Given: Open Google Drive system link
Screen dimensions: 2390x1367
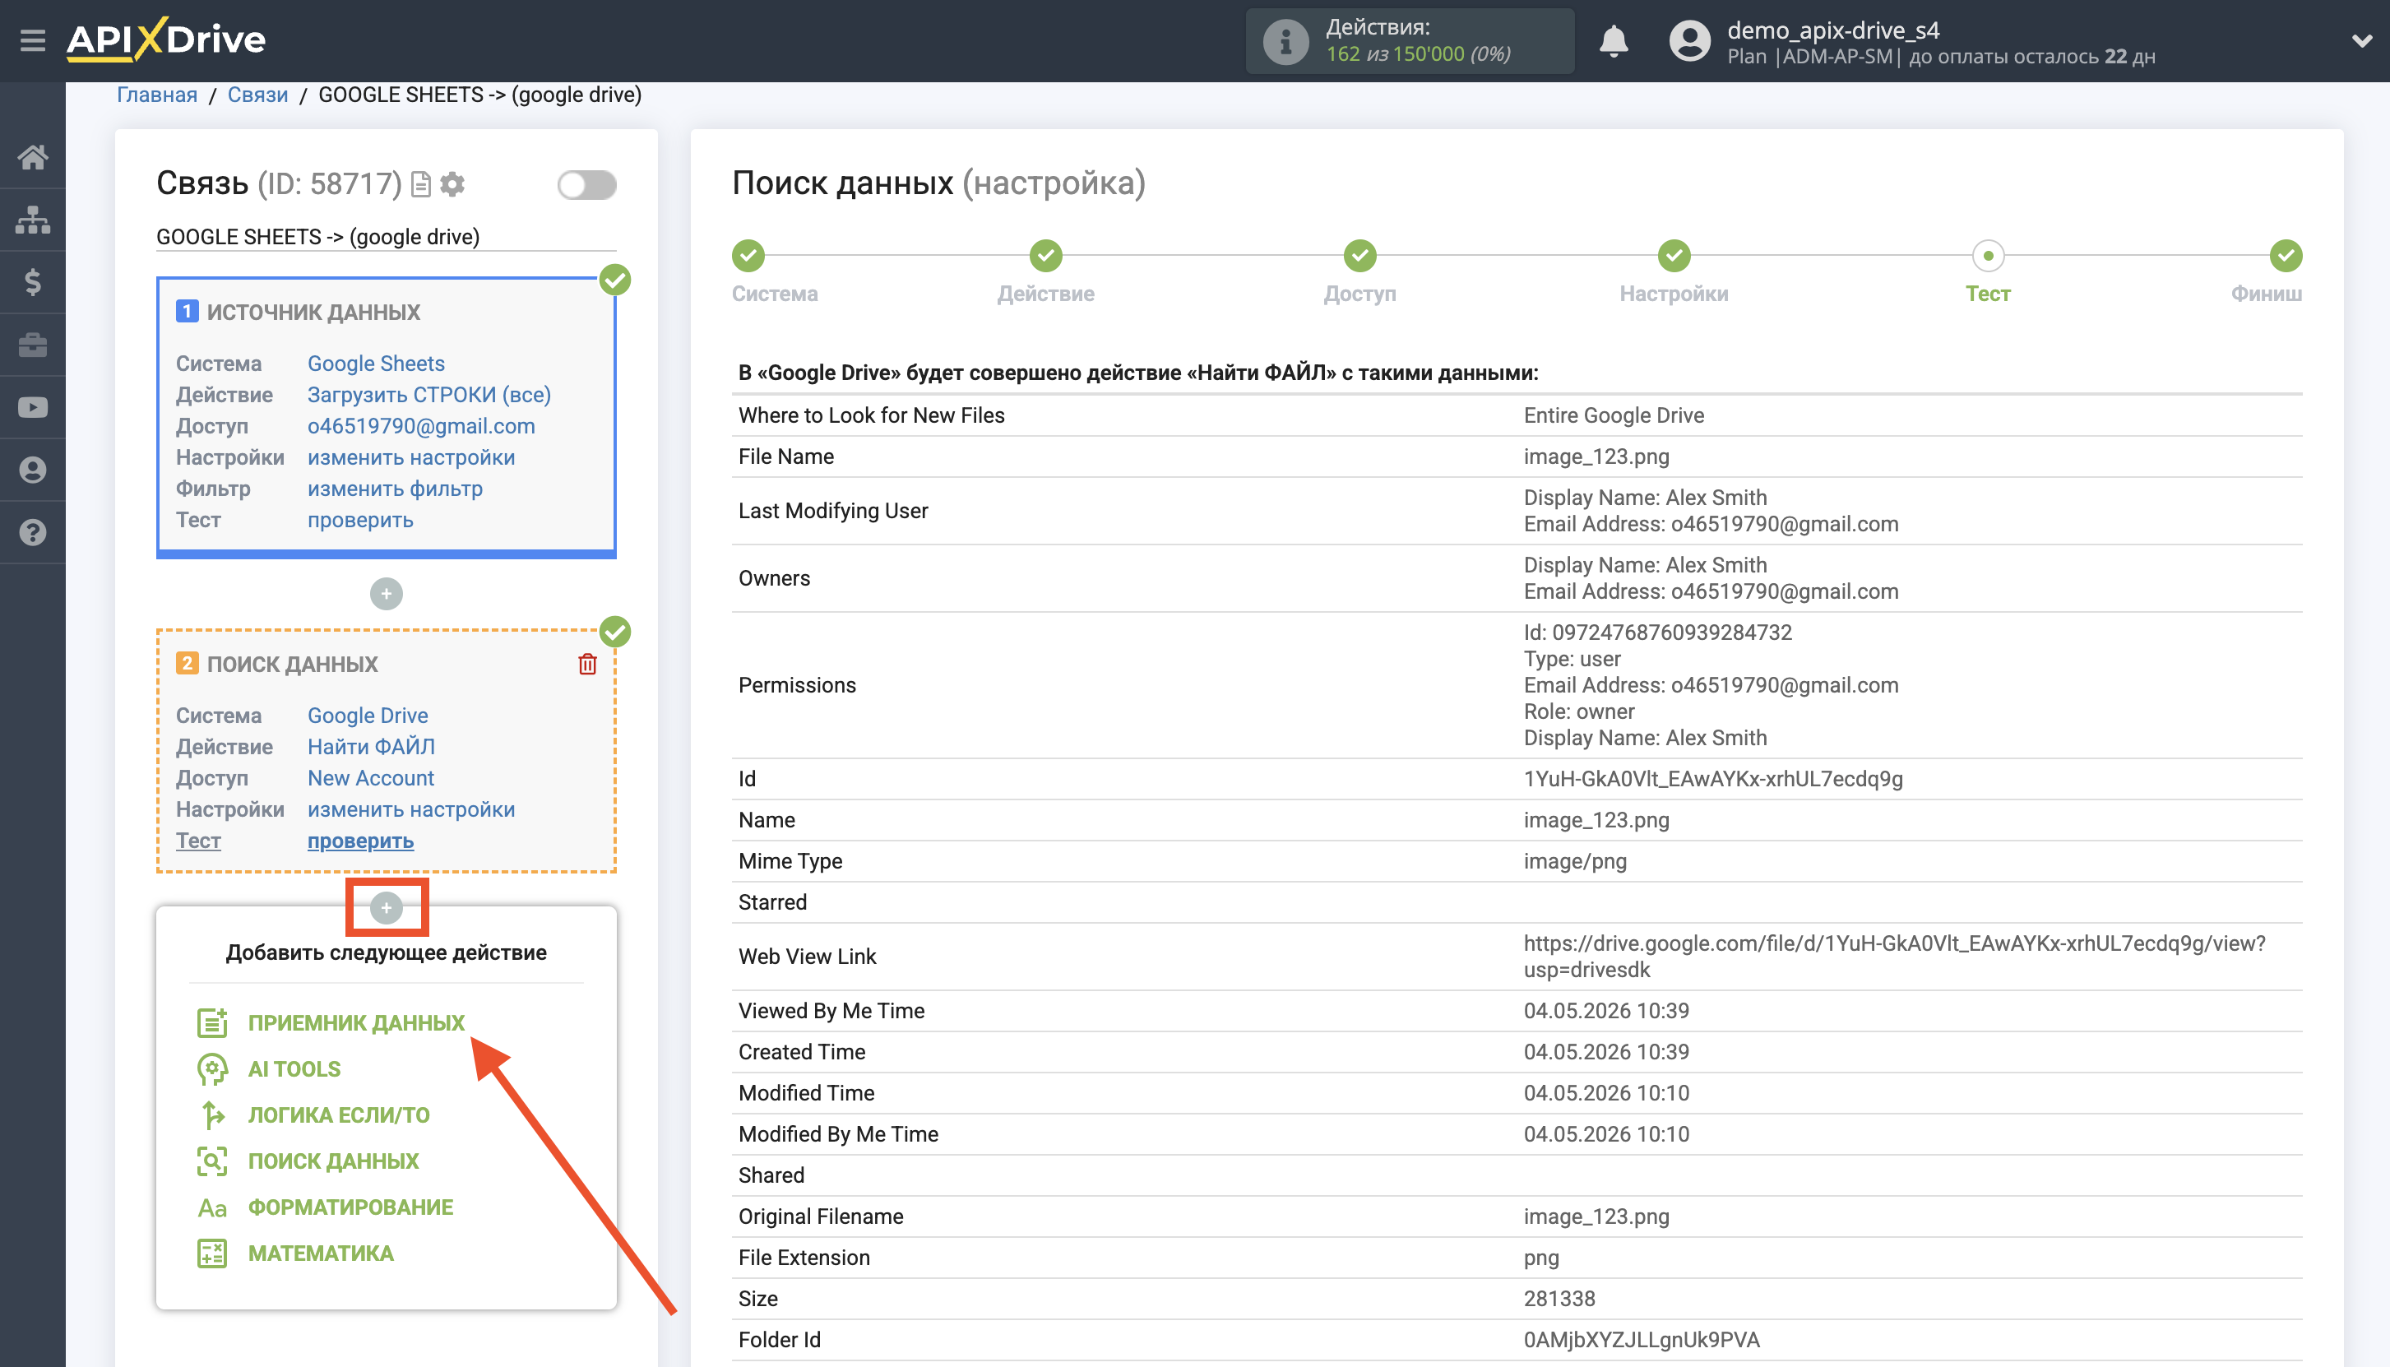Looking at the screenshot, I should click(367, 716).
